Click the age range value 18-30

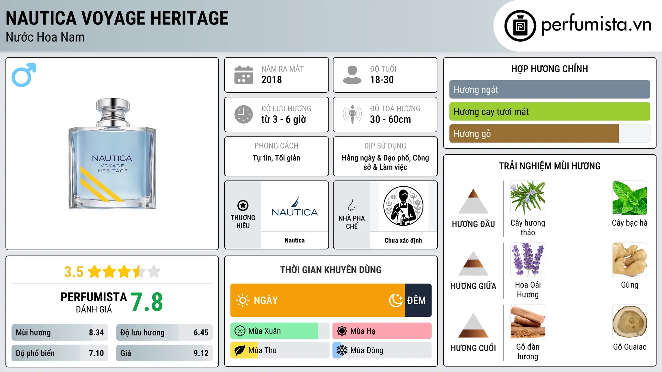(x=382, y=80)
